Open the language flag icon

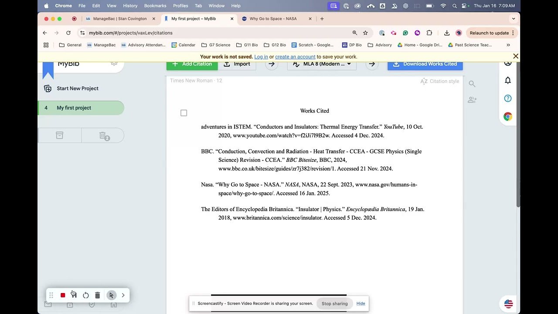(508, 304)
